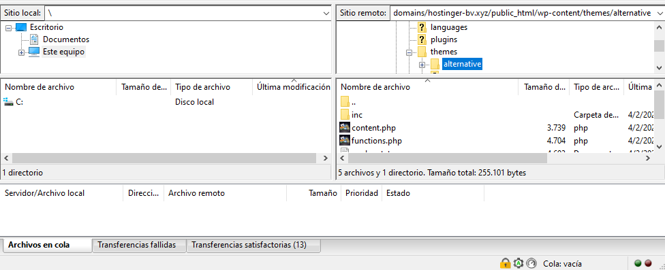Viewport: 665px width, 270px height.
Task: Click the themes folder icon
Action: pyautogui.click(x=422, y=52)
